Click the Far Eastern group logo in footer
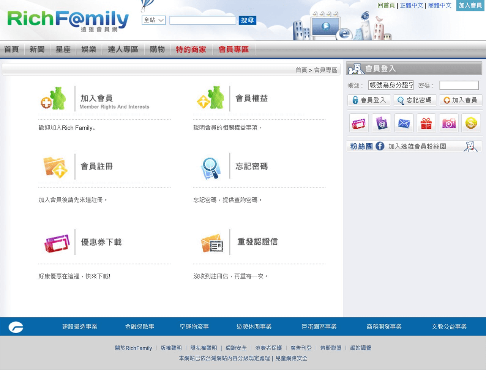Image resolution: width=486 pixels, height=378 pixels. (x=16, y=327)
